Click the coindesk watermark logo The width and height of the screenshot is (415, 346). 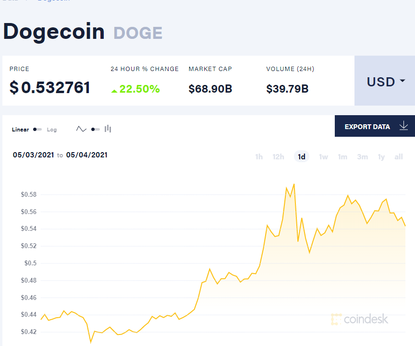click(359, 319)
